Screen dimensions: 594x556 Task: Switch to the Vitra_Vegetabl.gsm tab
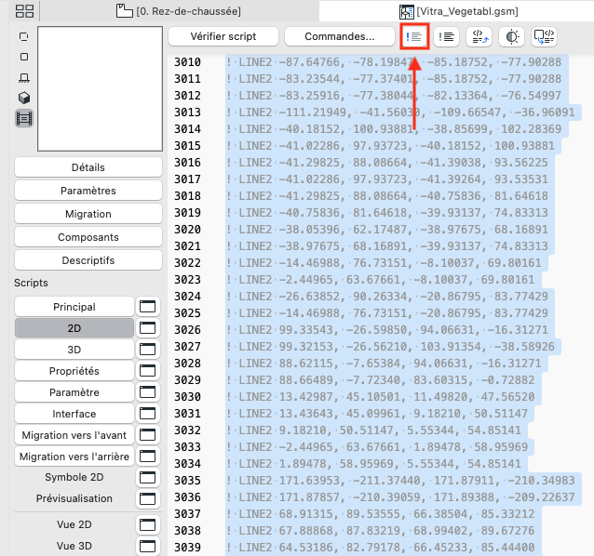pyautogui.click(x=459, y=11)
